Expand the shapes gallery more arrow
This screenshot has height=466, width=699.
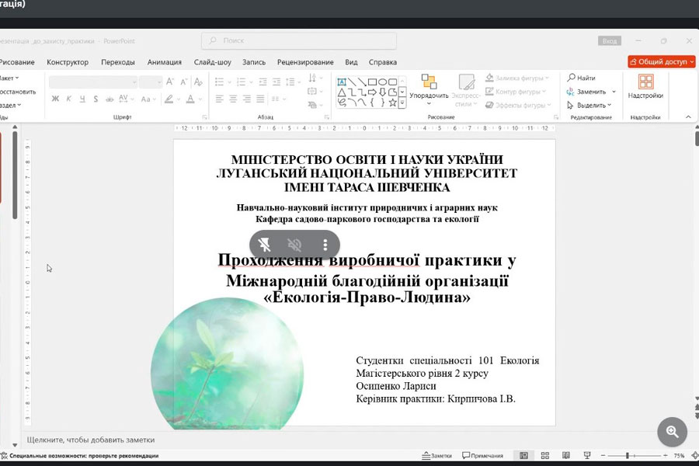(x=402, y=103)
